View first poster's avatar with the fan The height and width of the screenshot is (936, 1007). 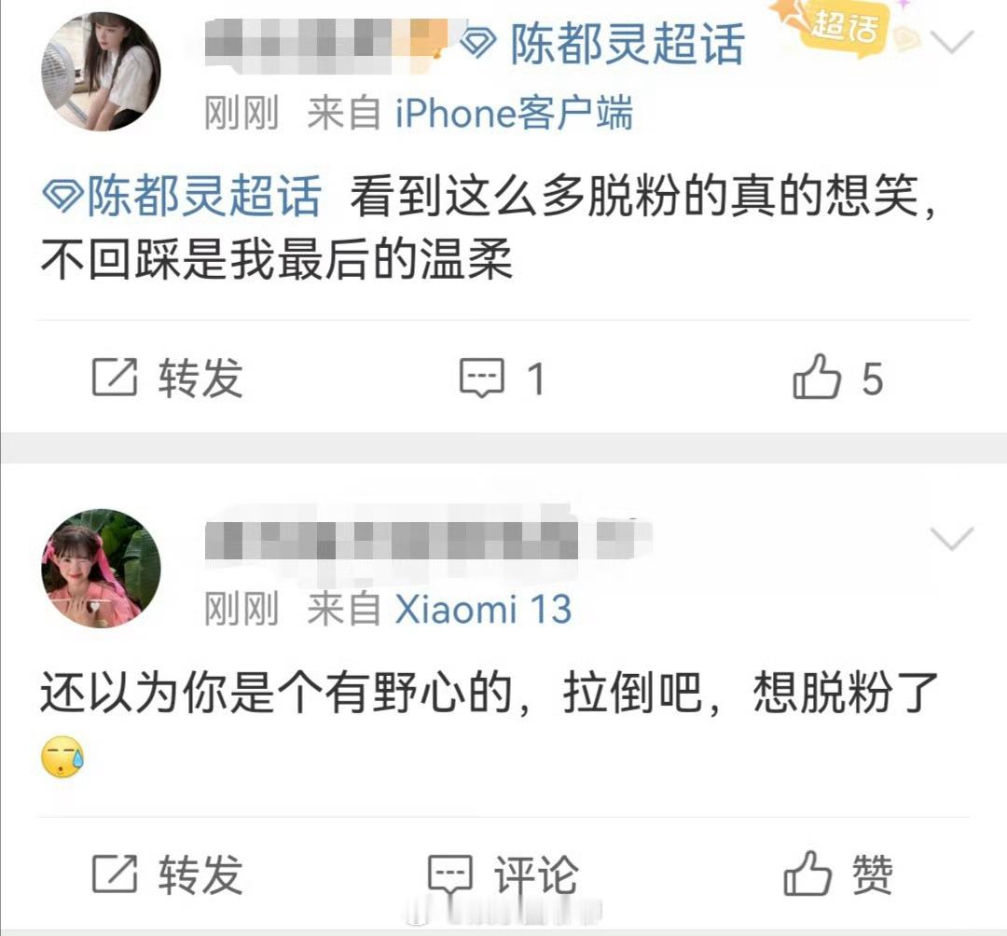101,71
